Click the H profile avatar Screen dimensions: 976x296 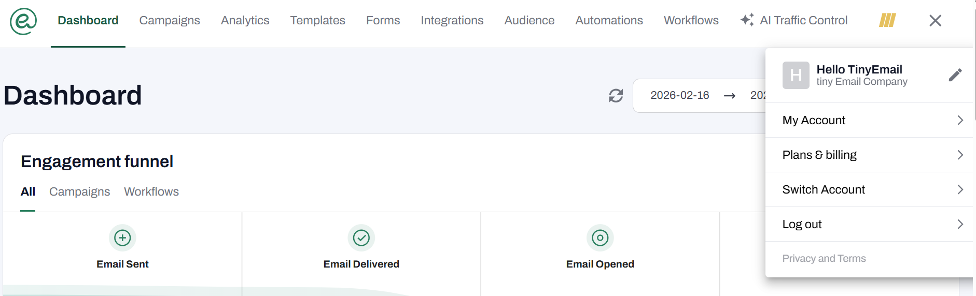tap(796, 76)
